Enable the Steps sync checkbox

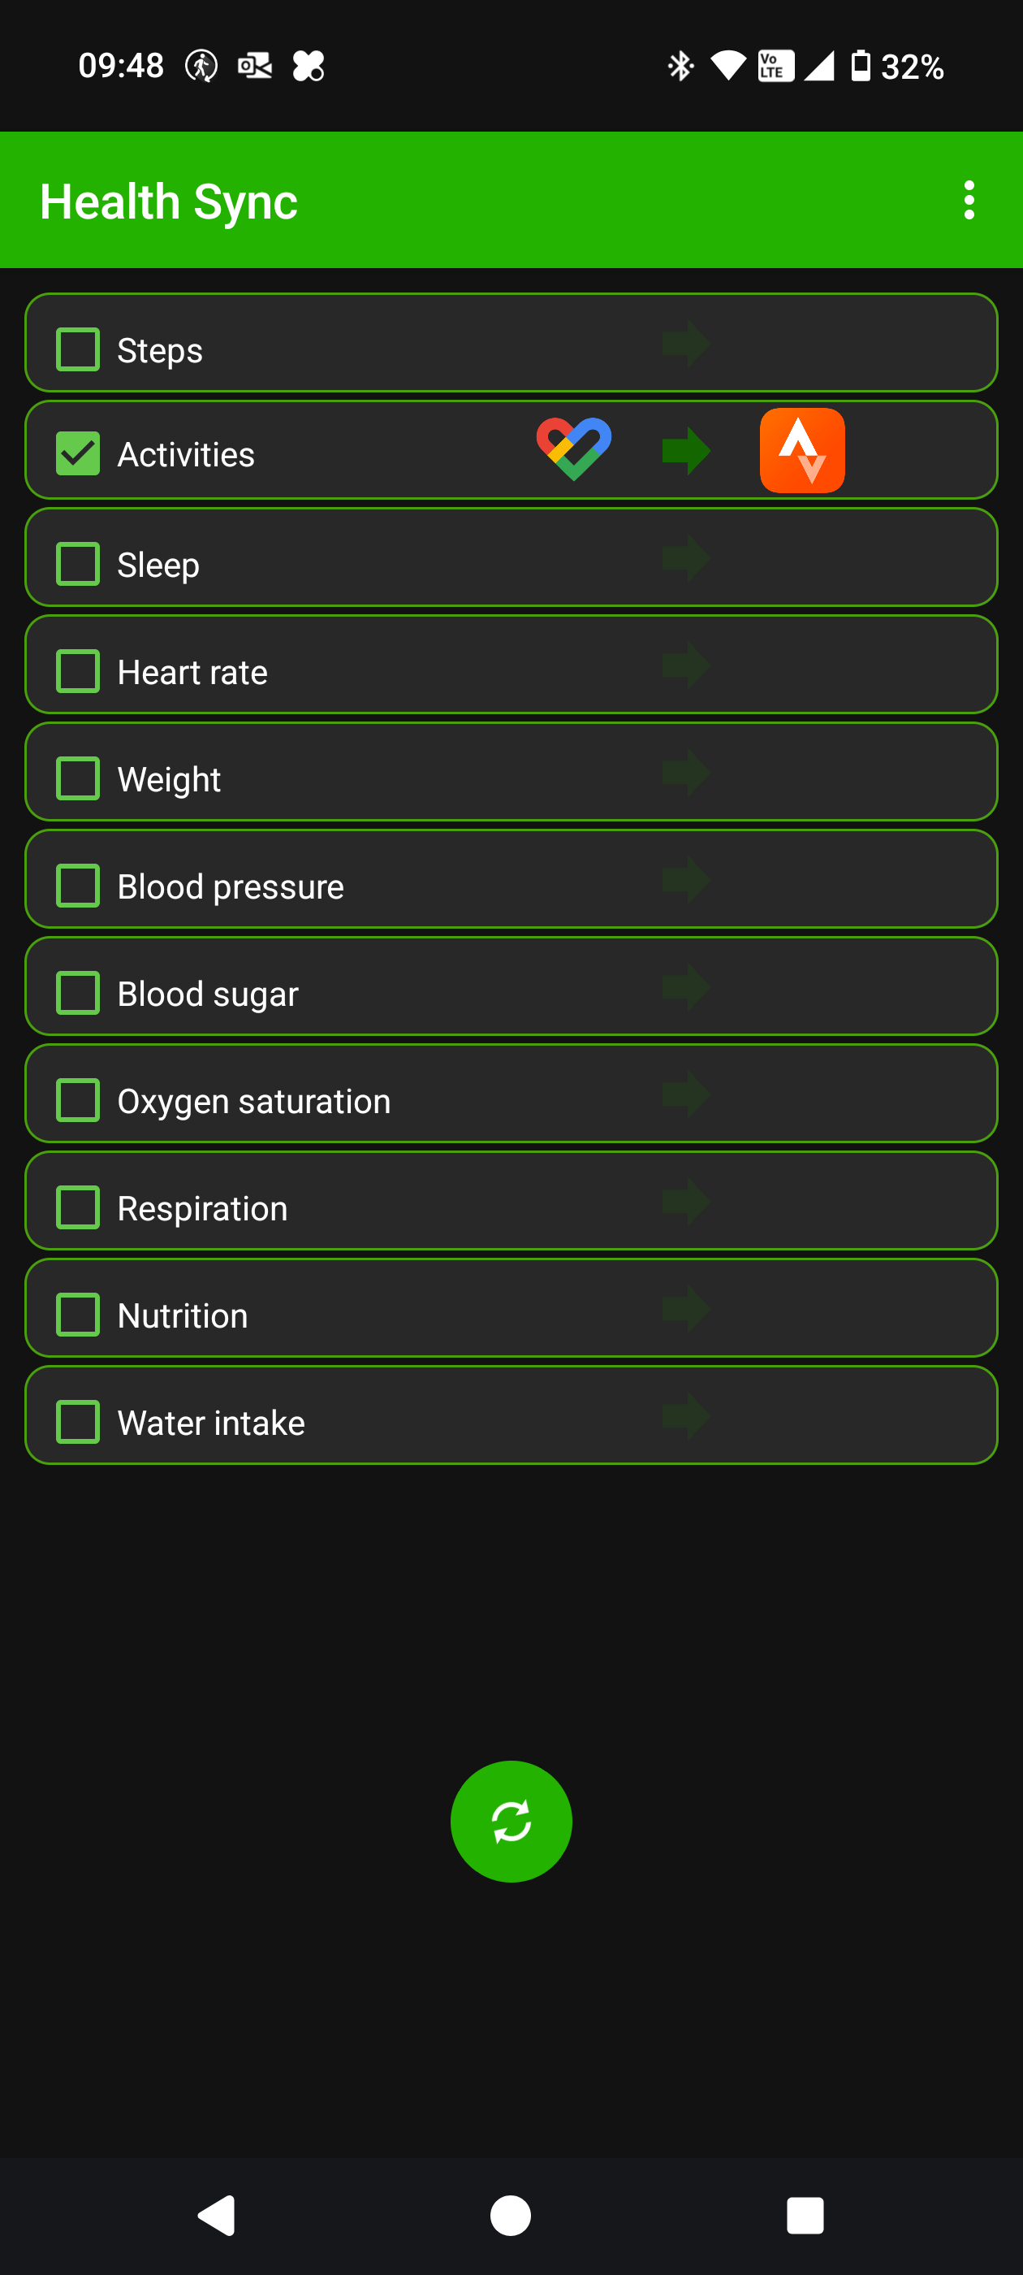tap(78, 349)
